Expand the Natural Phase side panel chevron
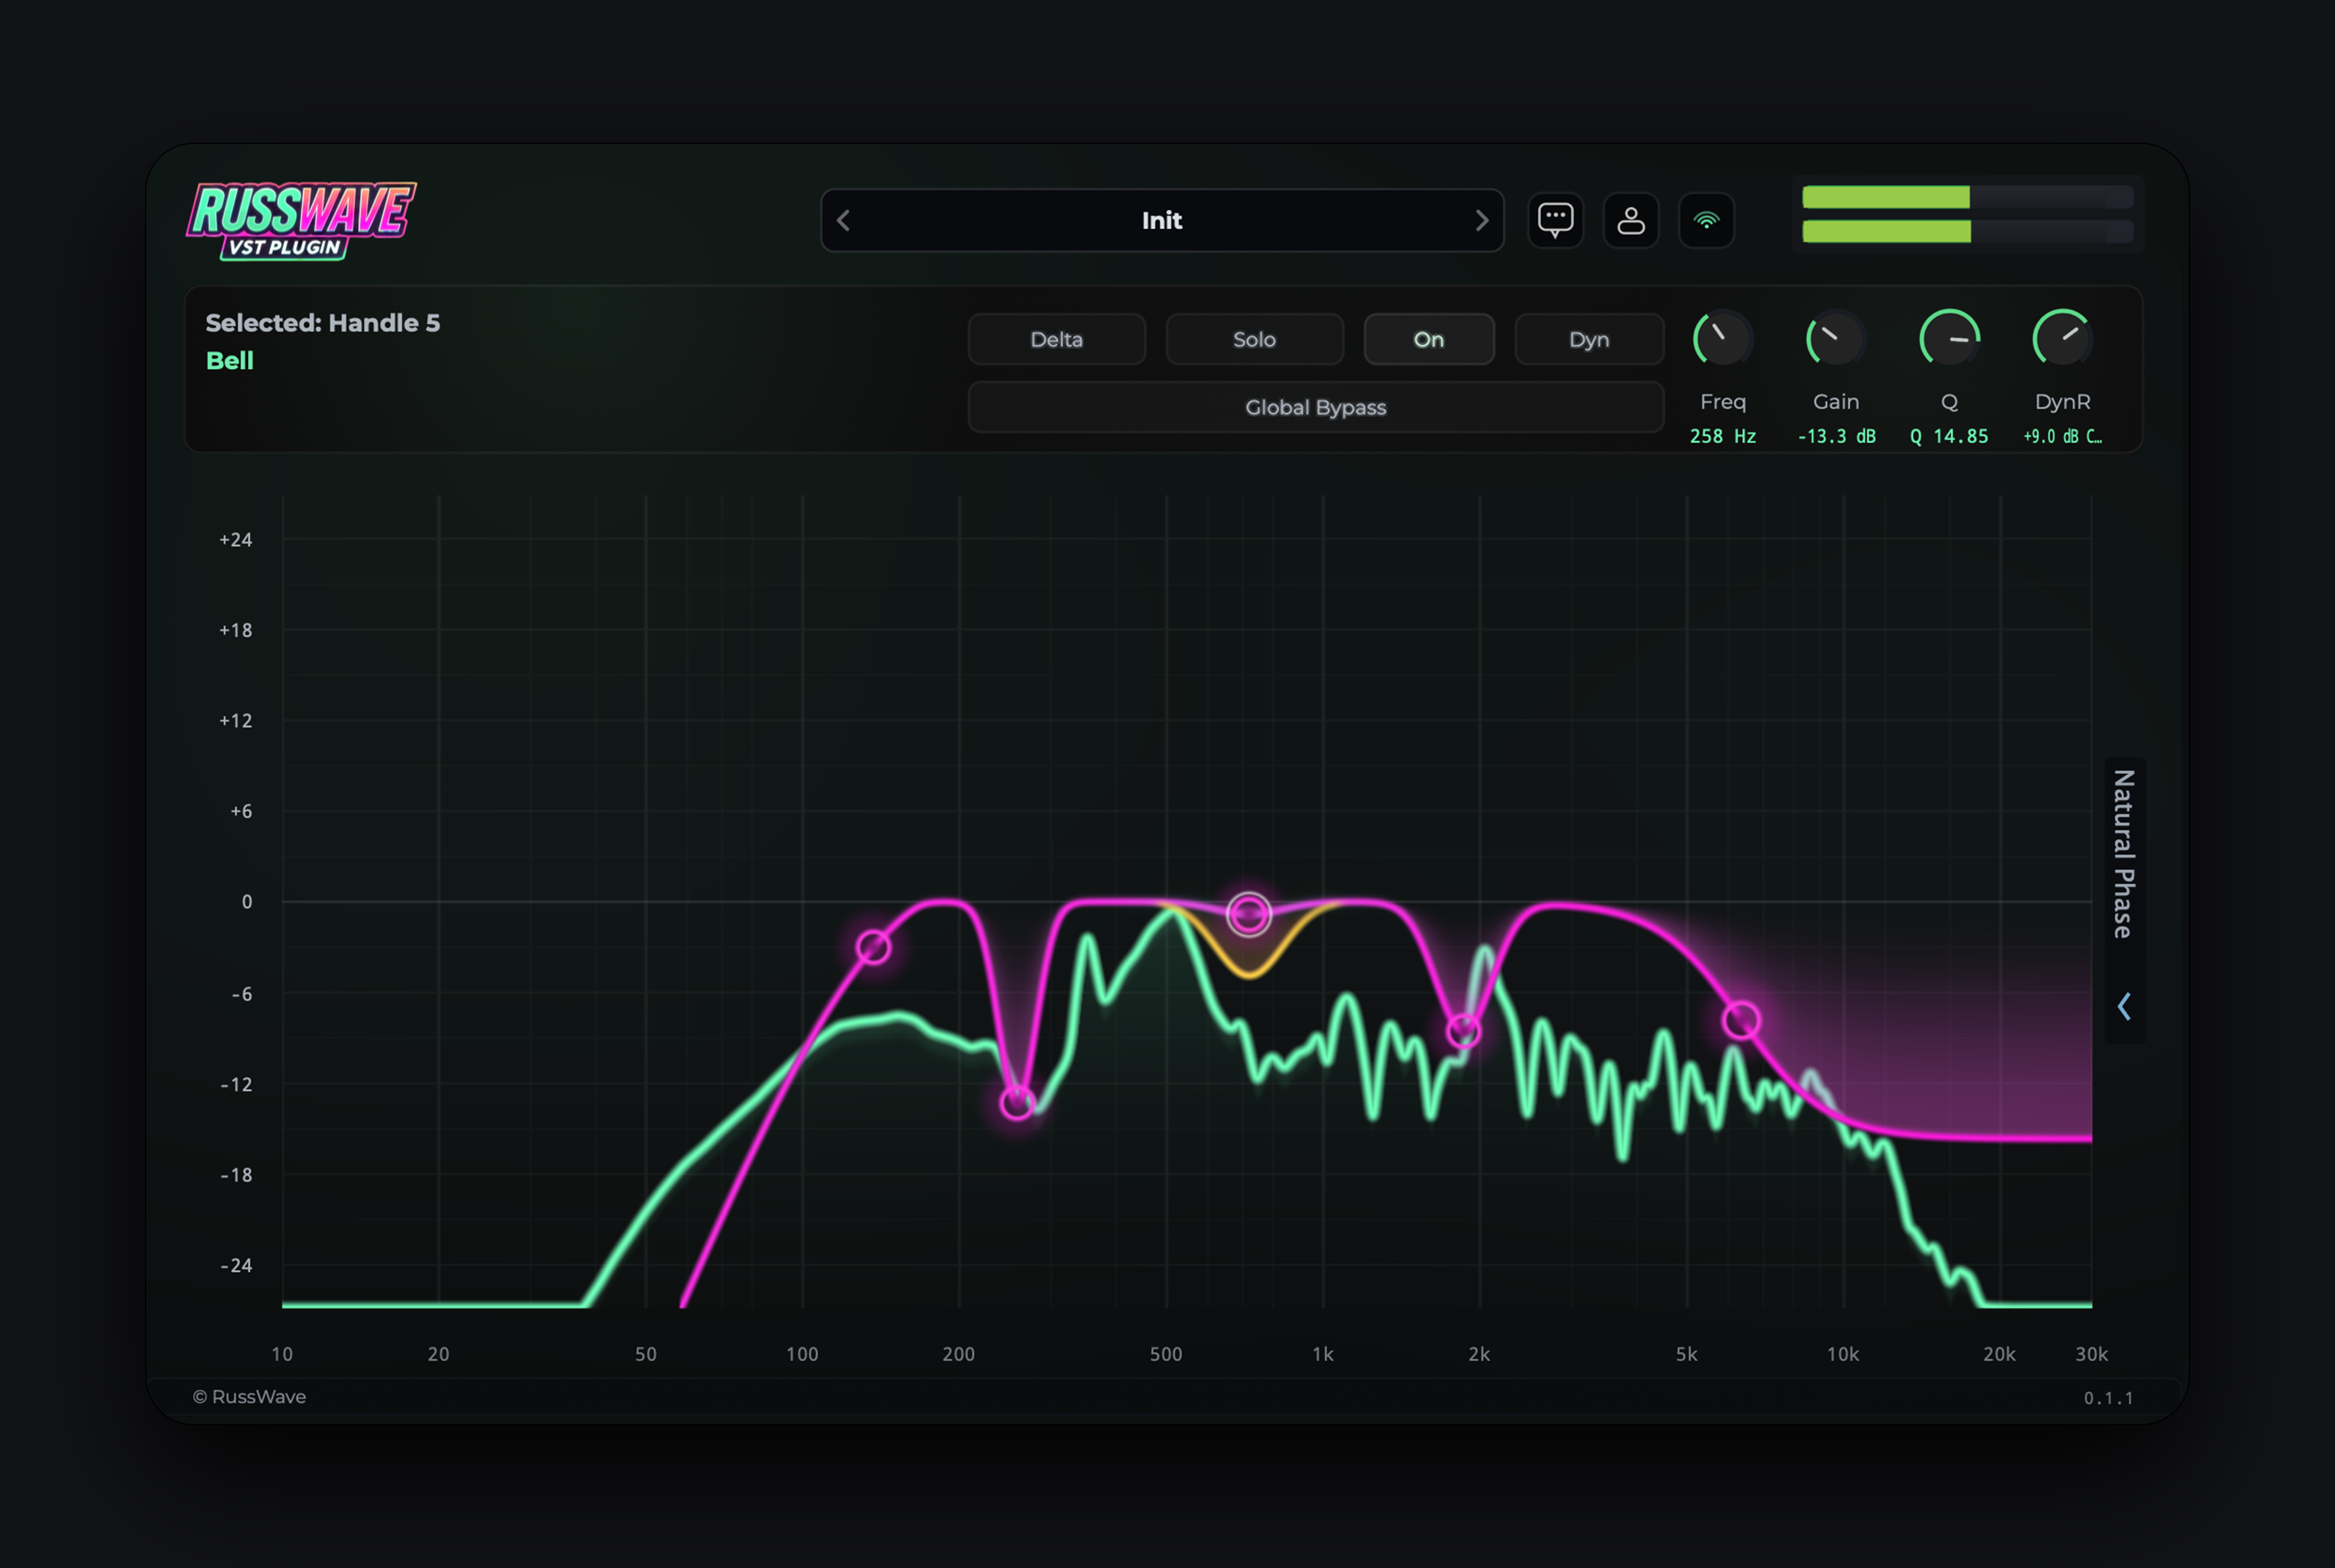 click(2124, 1006)
